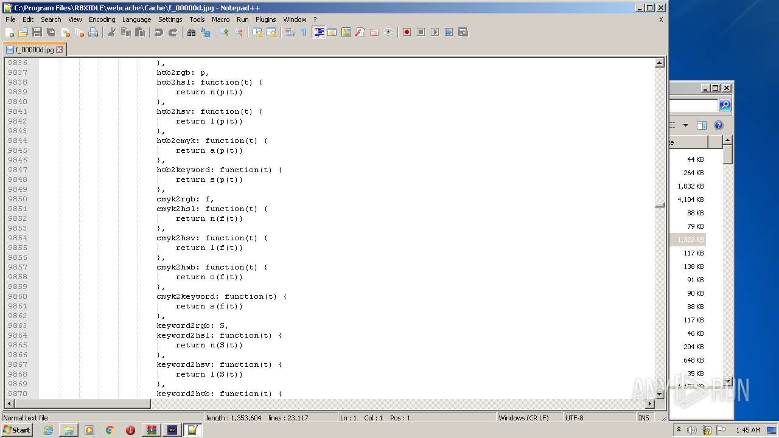Click the Paste toolbar icon
Screen dimensions: 779x438
[140, 32]
